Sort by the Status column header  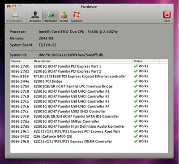pos(146,61)
